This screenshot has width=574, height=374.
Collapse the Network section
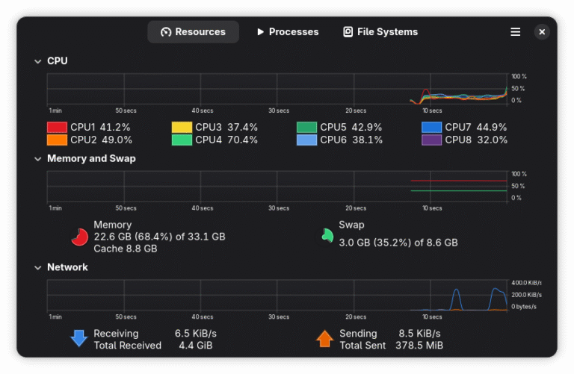37,267
